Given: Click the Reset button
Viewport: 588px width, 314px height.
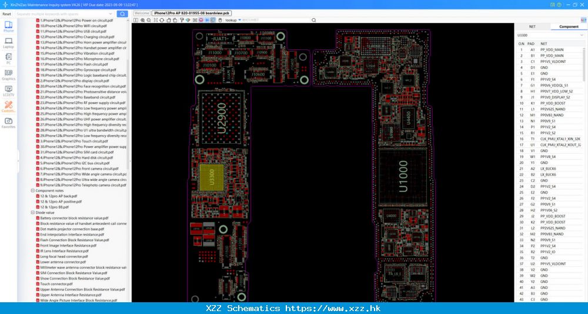Looking at the screenshot, I should 6,14.
